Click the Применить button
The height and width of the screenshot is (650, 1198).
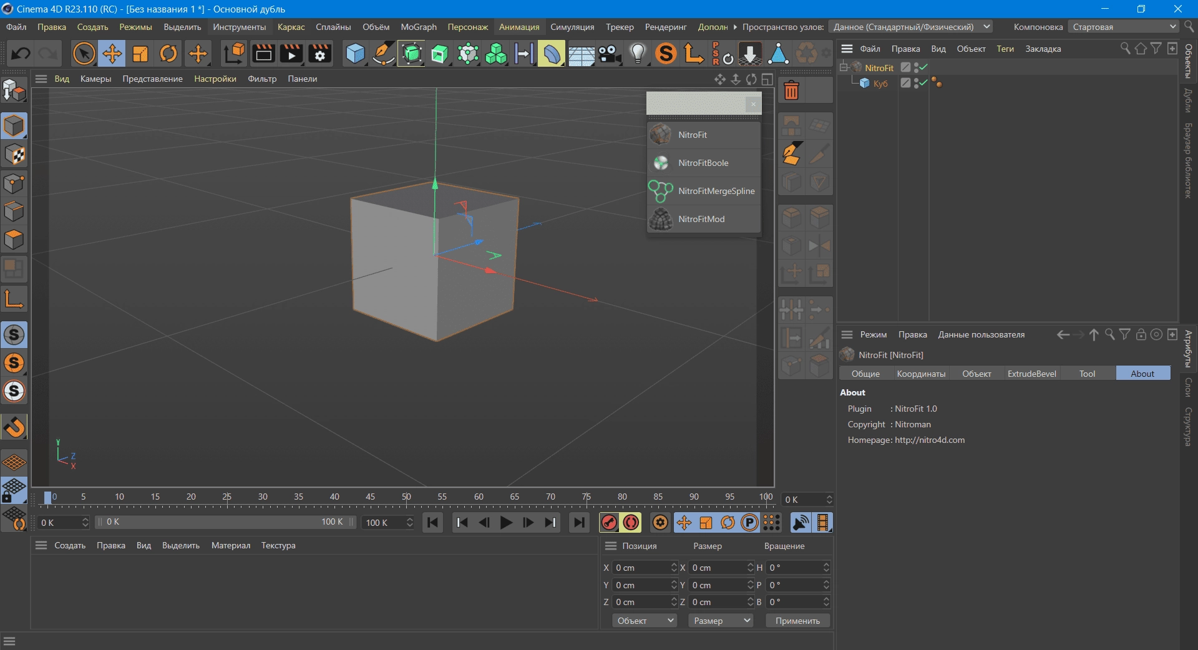point(797,621)
